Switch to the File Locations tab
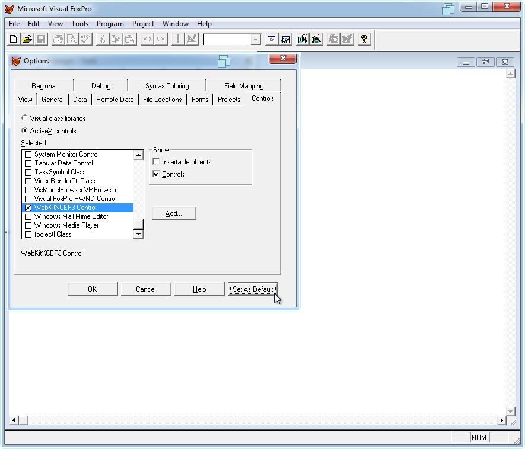Viewport: 525px width, 449px height. (x=163, y=100)
